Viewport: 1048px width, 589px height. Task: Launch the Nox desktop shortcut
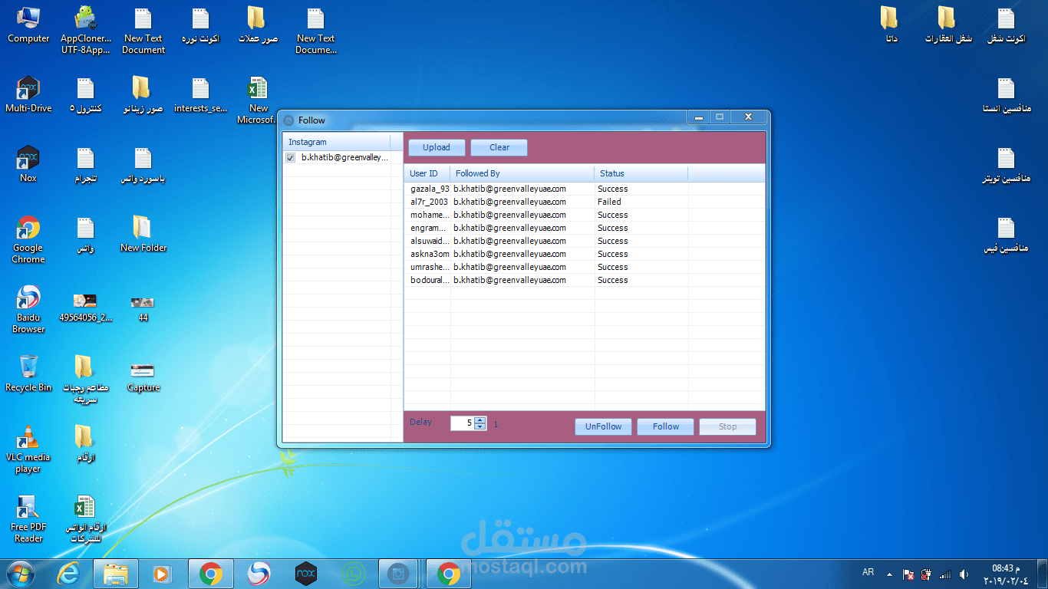click(28, 164)
